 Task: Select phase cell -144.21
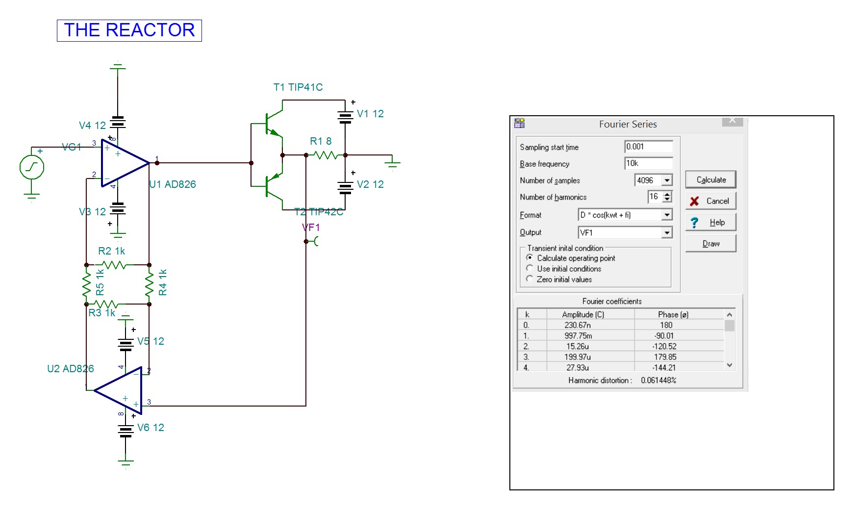pos(679,367)
